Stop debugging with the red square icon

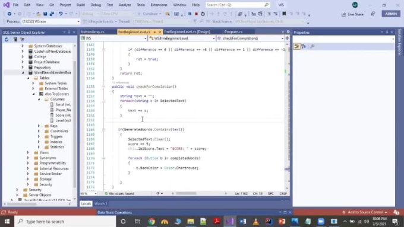click(196, 14)
